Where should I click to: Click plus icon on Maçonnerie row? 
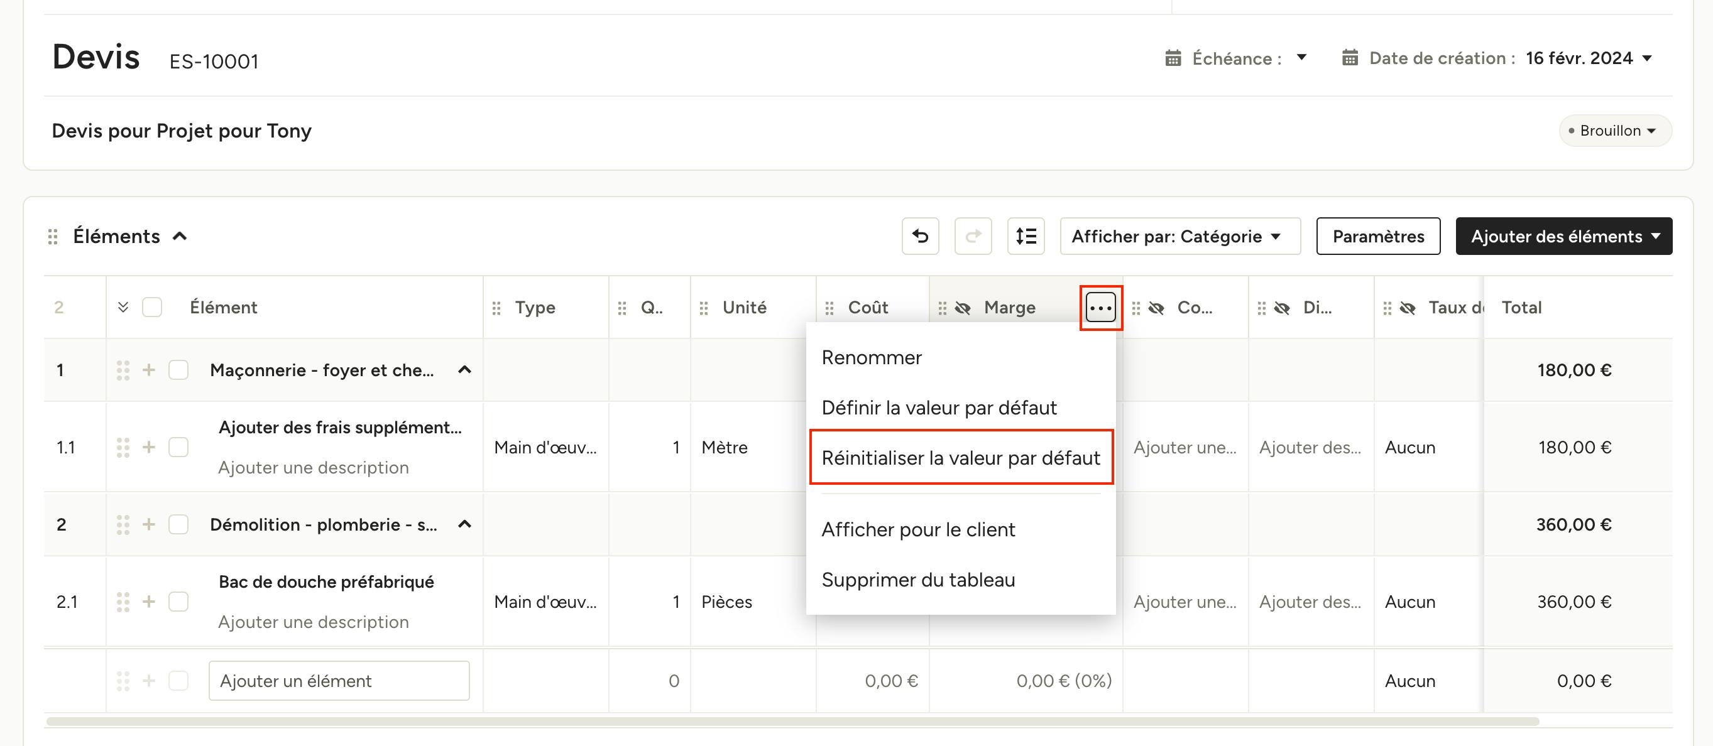tap(149, 370)
